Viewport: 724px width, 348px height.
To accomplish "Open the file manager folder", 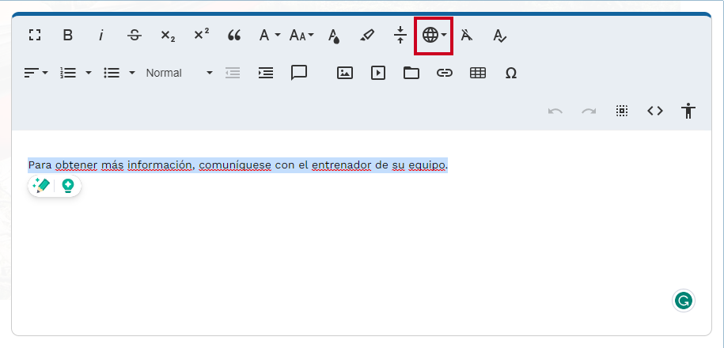I will coord(411,73).
